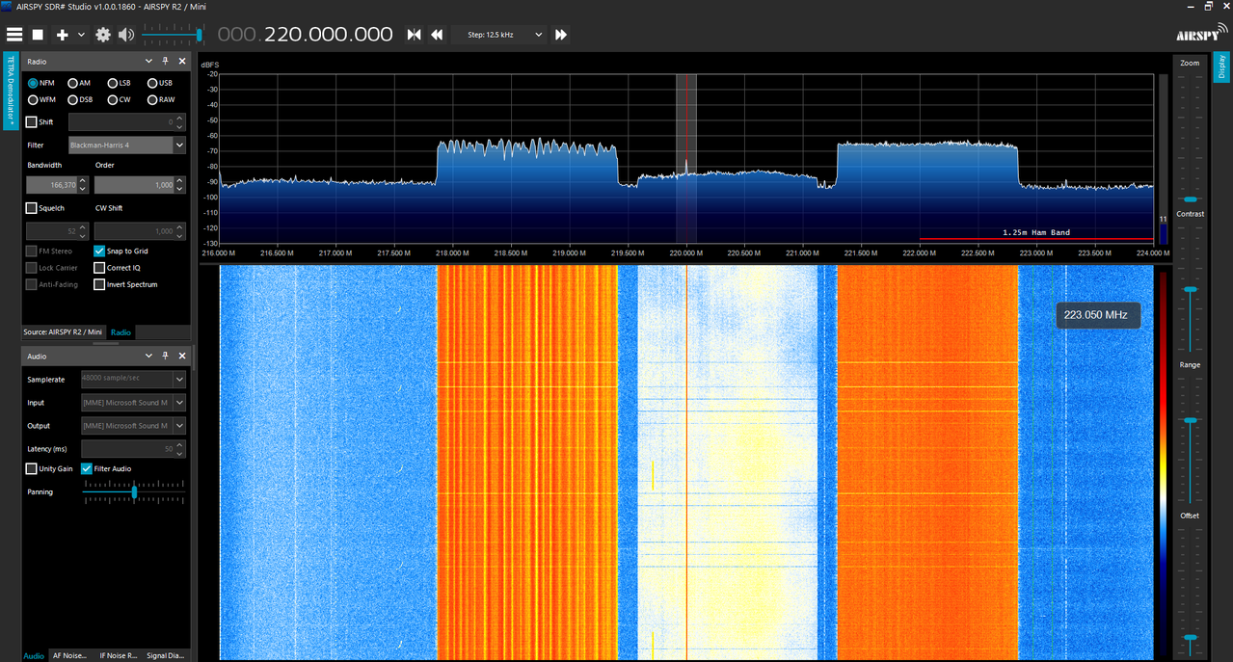Expand the Audio panel options chevron
This screenshot has width=1233, height=662.
(x=148, y=356)
